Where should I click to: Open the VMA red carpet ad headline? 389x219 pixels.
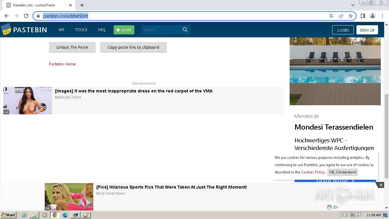pos(134,91)
